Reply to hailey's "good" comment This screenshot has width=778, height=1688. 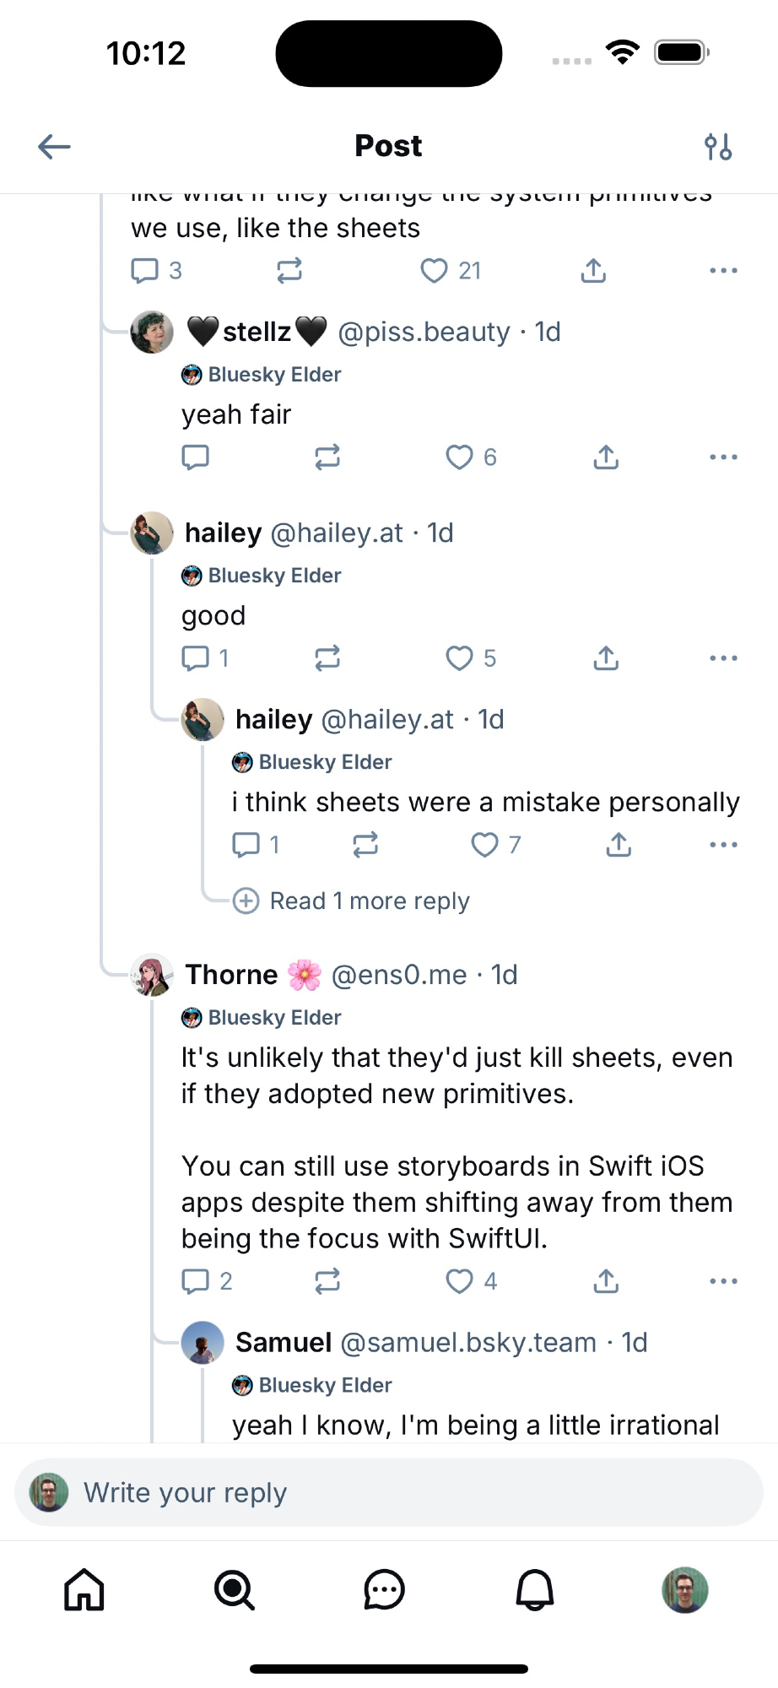coord(196,658)
